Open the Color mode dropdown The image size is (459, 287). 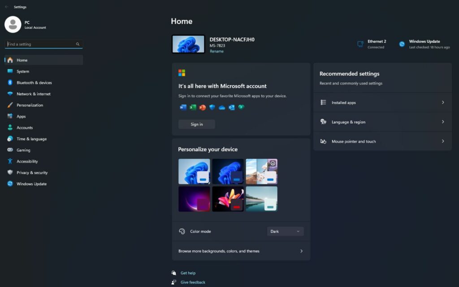(x=285, y=231)
